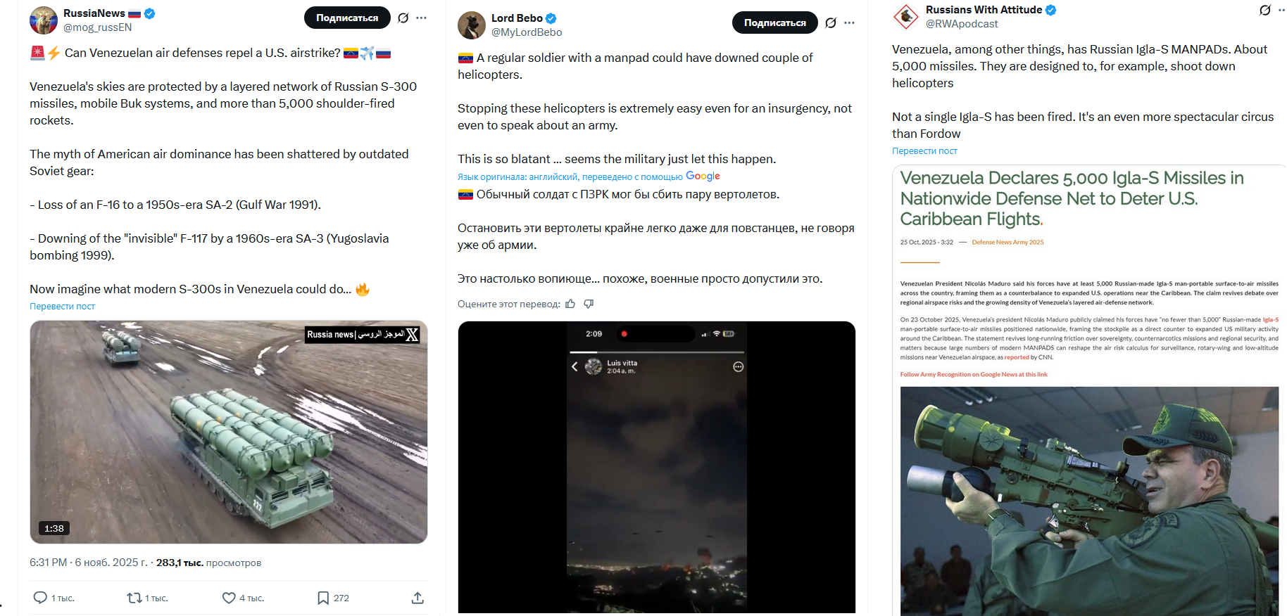
Task: Open more options menu on Lord Bebo post
Action: click(x=850, y=23)
